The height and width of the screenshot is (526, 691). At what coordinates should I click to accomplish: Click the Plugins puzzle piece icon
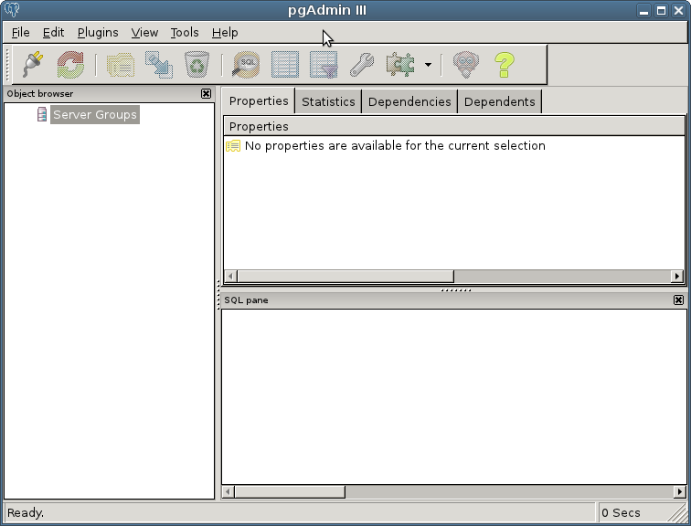coord(400,65)
